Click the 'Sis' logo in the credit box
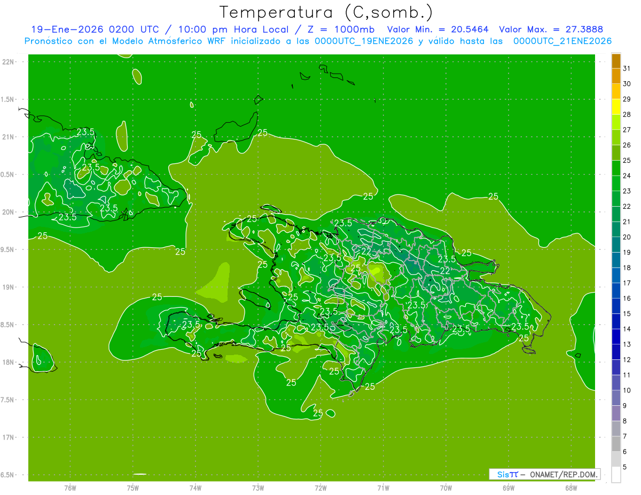641x495 pixels. (502, 474)
